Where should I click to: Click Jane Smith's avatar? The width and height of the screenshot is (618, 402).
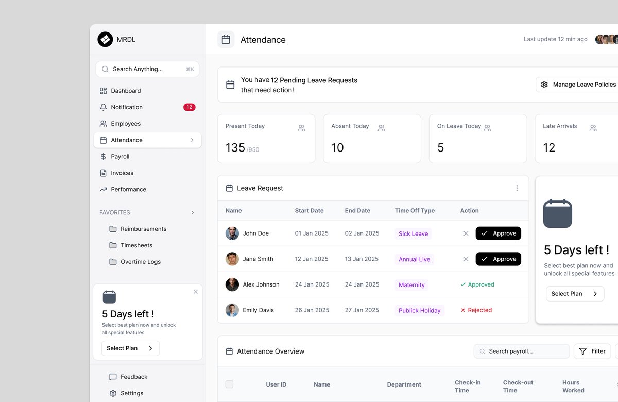(x=232, y=259)
